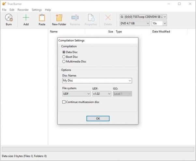The image size is (196, 161).
Task: Expand the UDF version v1.02 dropdown
Action: 102,94
